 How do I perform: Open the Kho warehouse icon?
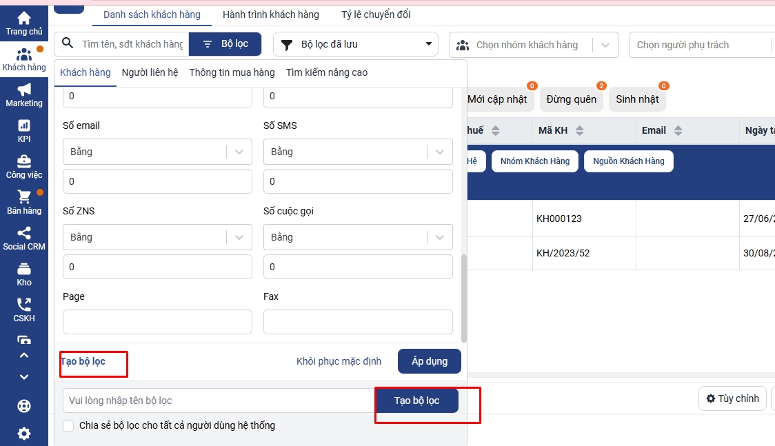tap(24, 270)
